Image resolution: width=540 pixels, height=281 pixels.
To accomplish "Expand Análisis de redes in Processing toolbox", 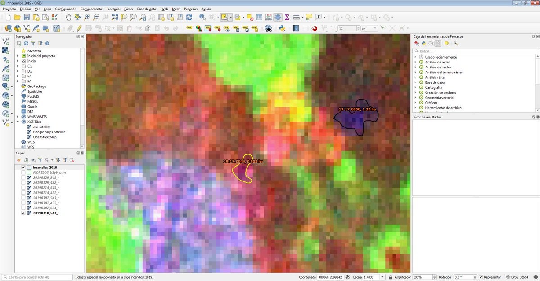I will point(415,62).
